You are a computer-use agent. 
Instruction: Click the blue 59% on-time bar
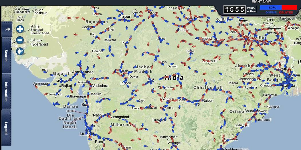(x=271, y=8)
